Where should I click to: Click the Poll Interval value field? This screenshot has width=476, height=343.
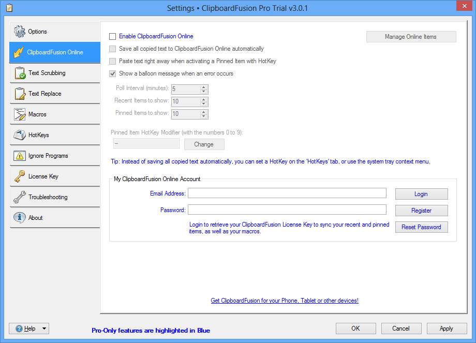click(x=186, y=89)
